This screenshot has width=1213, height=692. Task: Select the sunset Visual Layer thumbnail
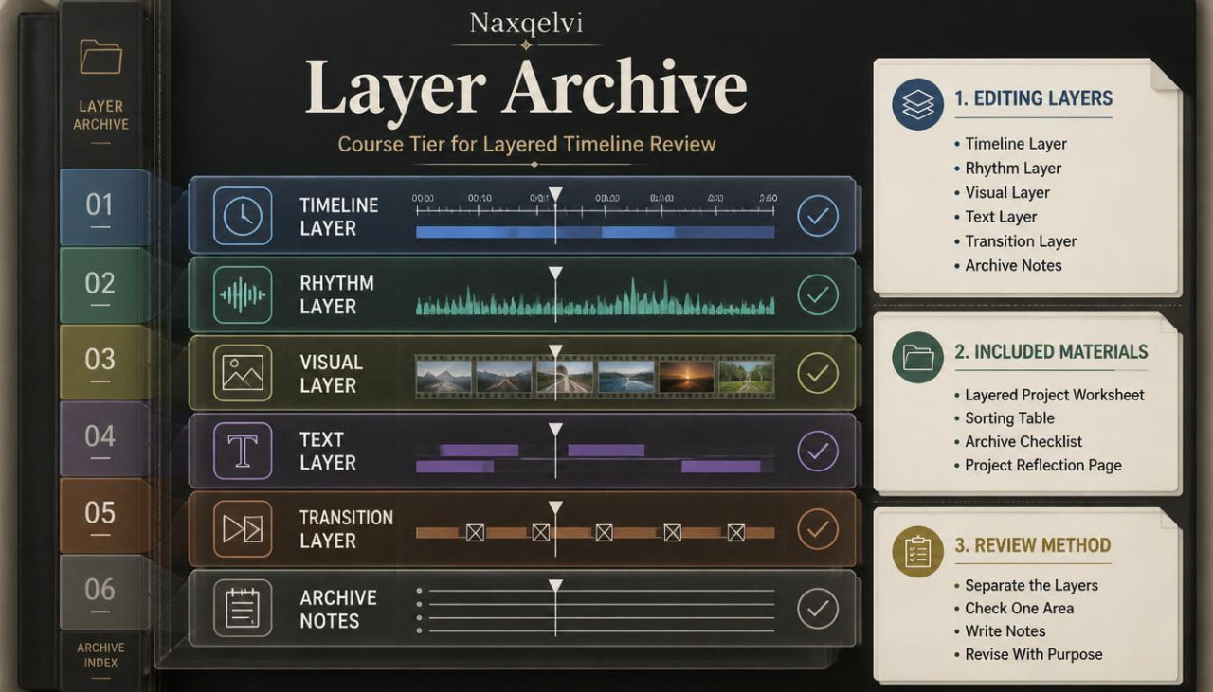pos(686,376)
